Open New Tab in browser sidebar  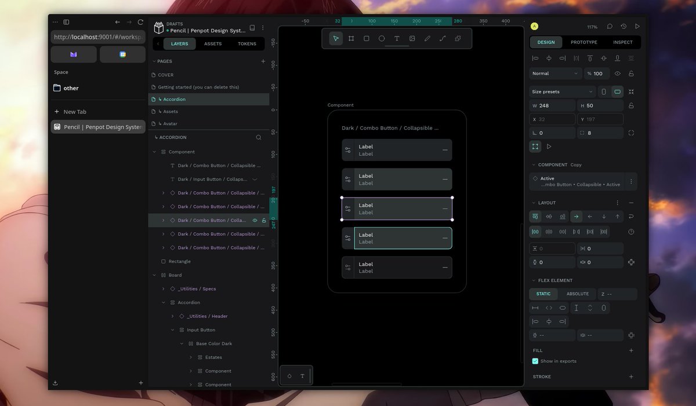pyautogui.click(x=97, y=112)
